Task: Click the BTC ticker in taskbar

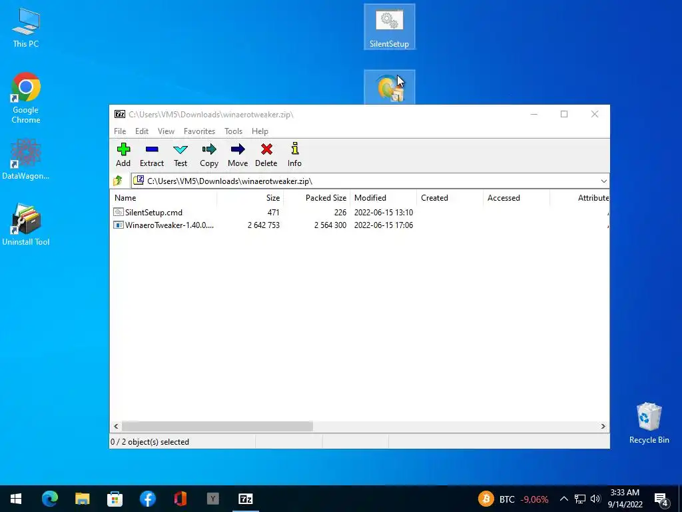Action: pyautogui.click(x=513, y=499)
